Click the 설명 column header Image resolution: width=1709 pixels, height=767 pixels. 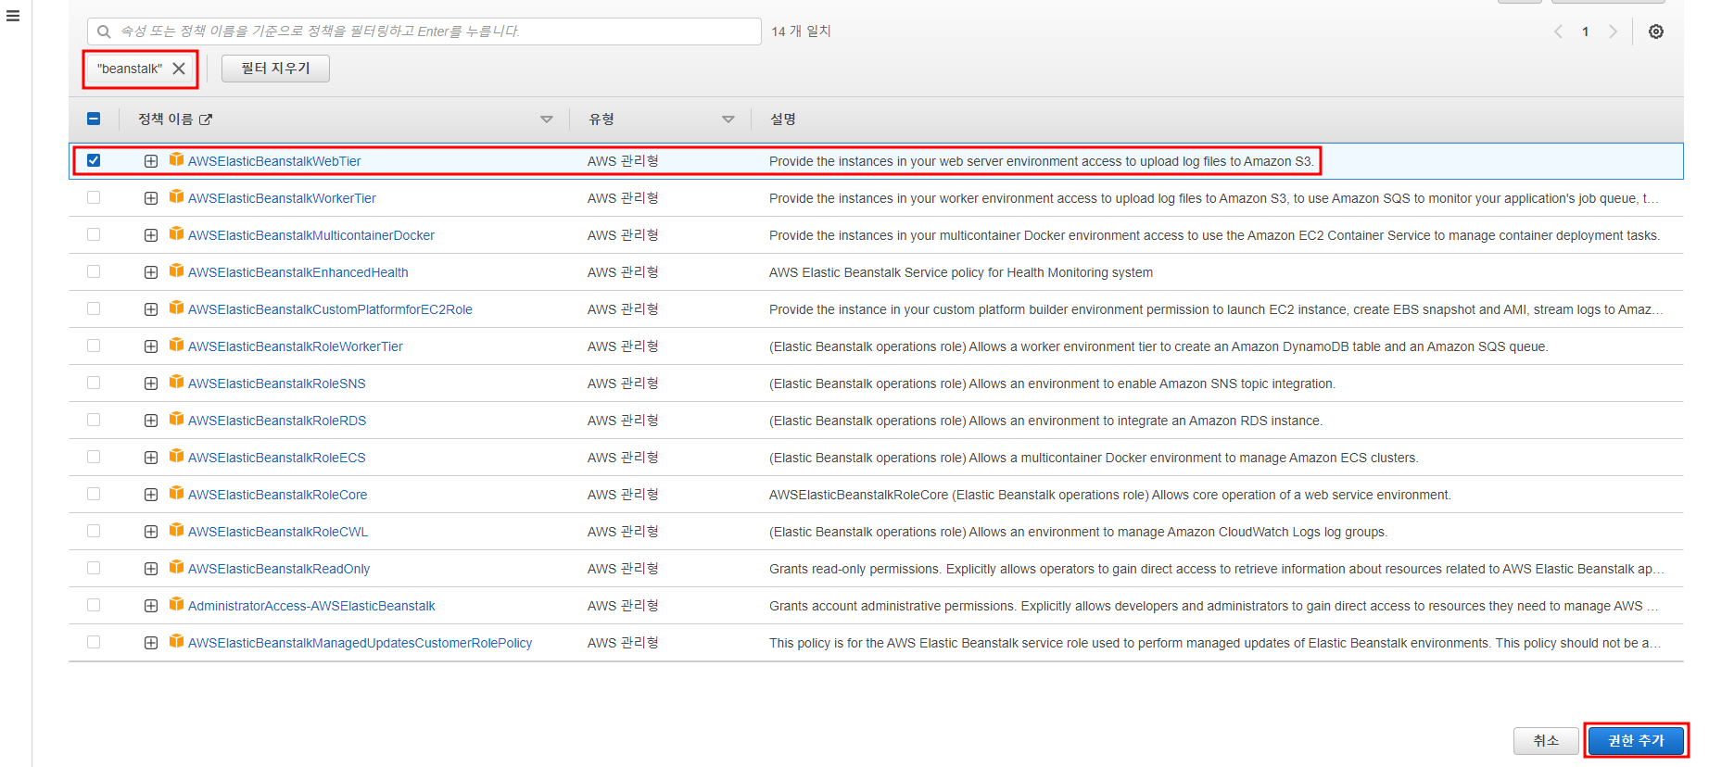[x=783, y=119]
